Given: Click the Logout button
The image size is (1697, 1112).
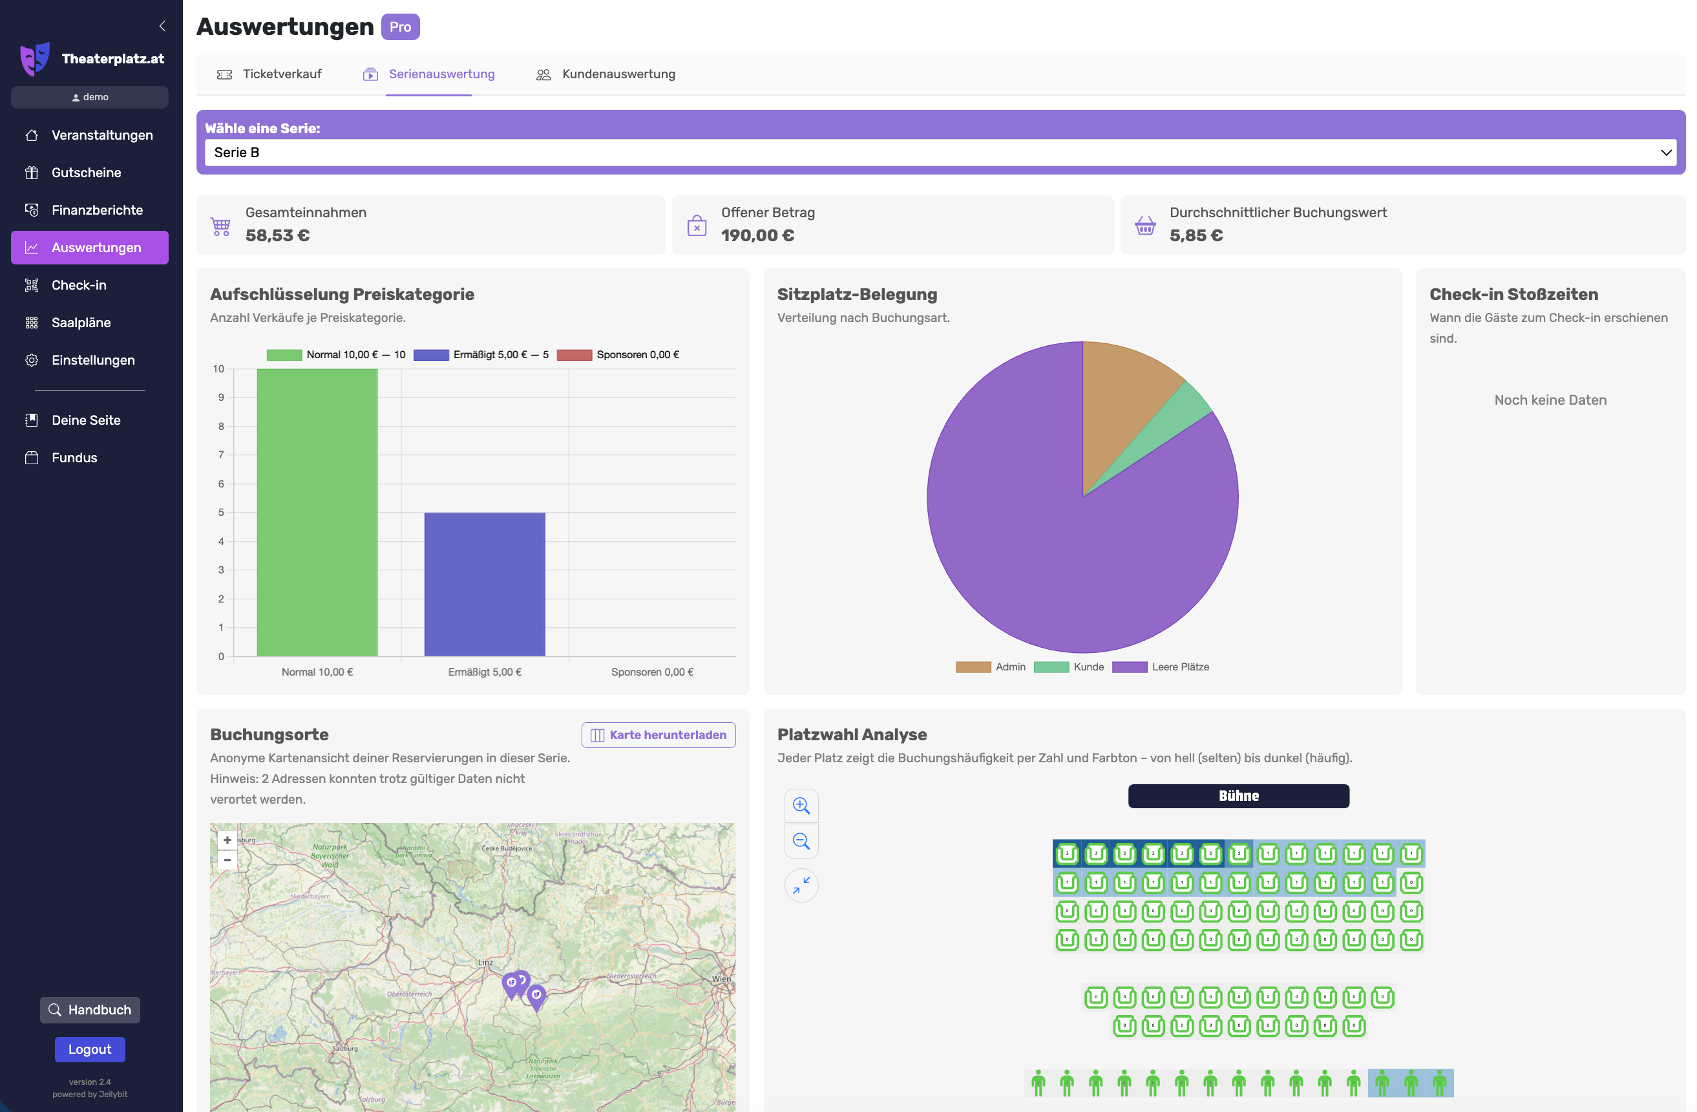Looking at the screenshot, I should [x=89, y=1049].
